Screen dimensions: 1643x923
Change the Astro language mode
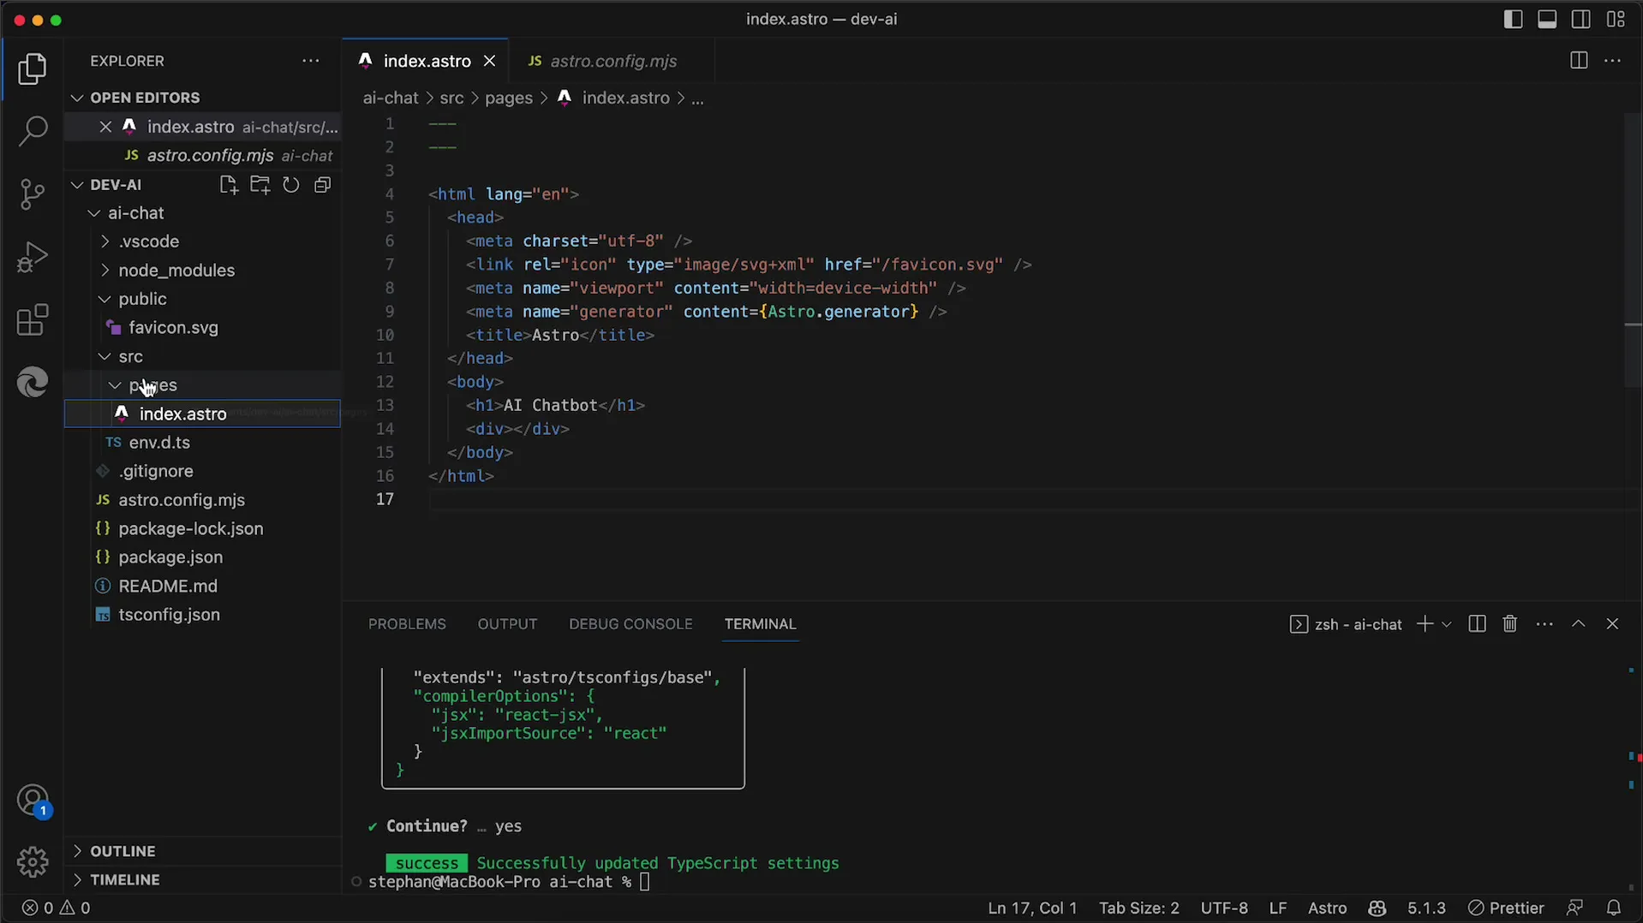1327,908
